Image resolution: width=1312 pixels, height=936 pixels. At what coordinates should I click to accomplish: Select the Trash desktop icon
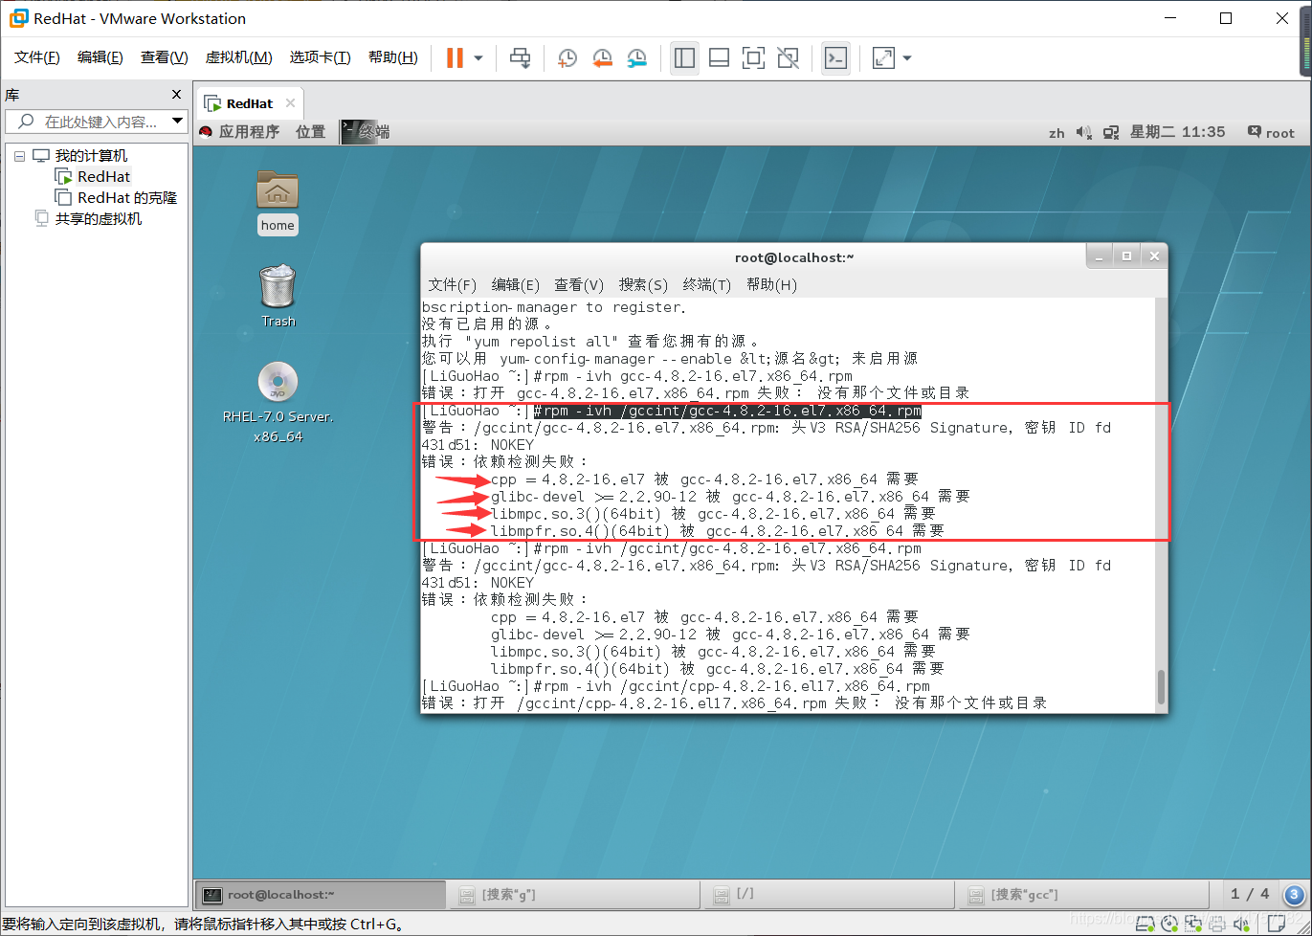click(x=278, y=296)
